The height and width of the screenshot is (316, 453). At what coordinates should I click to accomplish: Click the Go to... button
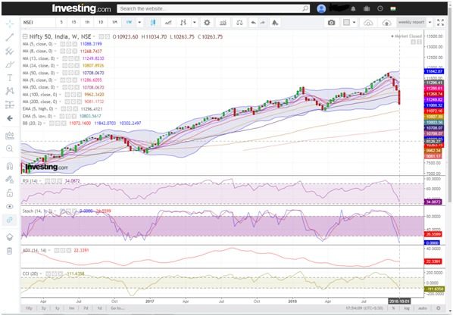(117, 308)
